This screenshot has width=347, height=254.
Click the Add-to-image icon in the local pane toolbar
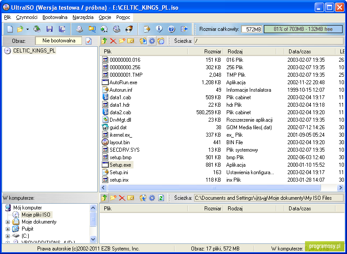click(143, 198)
